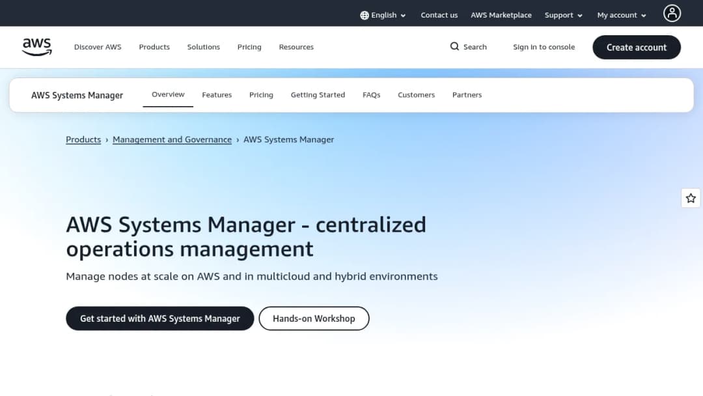Click Get started with AWS Systems Manager
This screenshot has height=396, width=703.
160,318
